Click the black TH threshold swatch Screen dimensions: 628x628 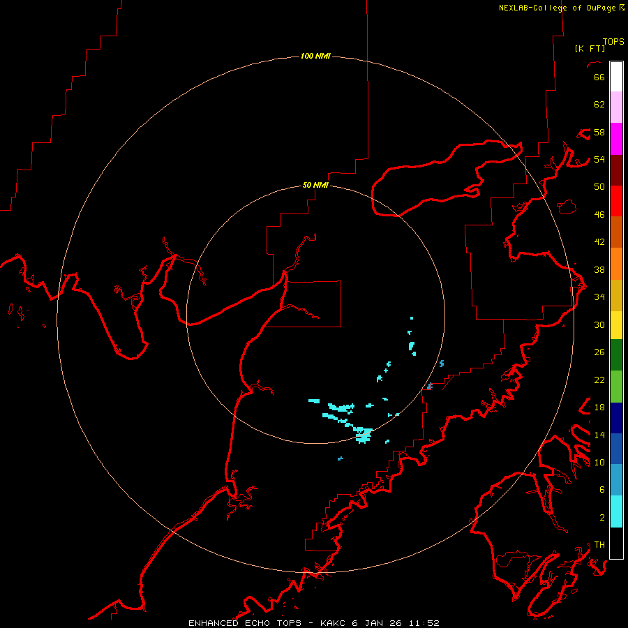pyautogui.click(x=616, y=543)
